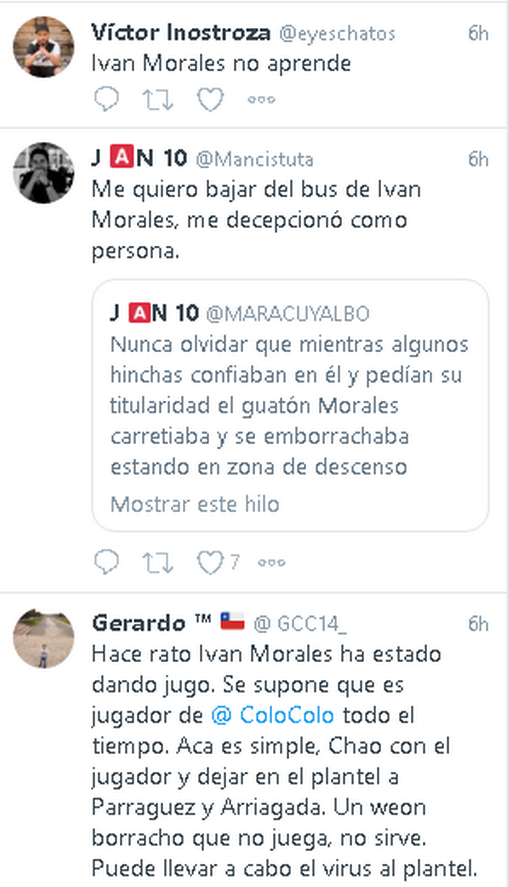This screenshot has height=887, width=509.
Task: Reply to the @Mancistuta tweet
Action: (106, 562)
